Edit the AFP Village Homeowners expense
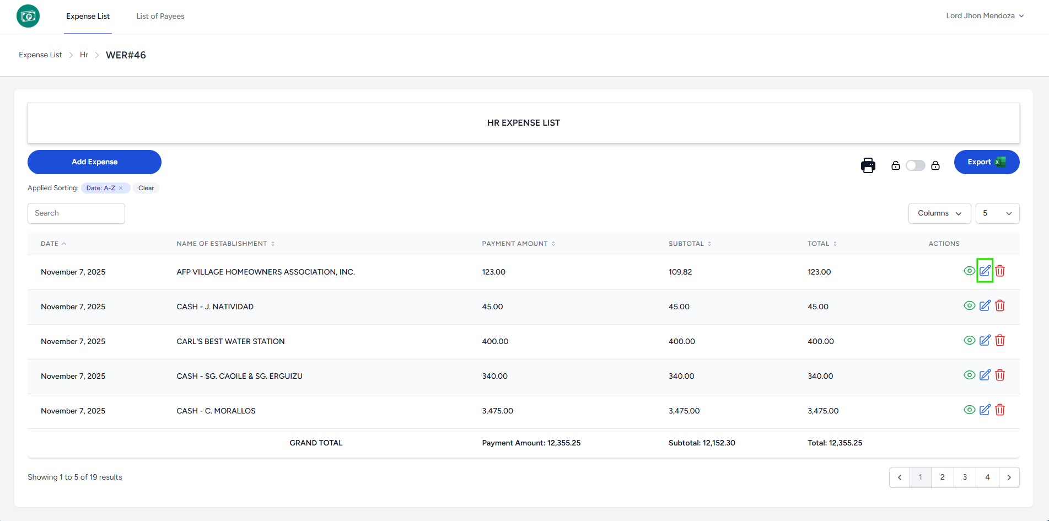 pos(985,271)
